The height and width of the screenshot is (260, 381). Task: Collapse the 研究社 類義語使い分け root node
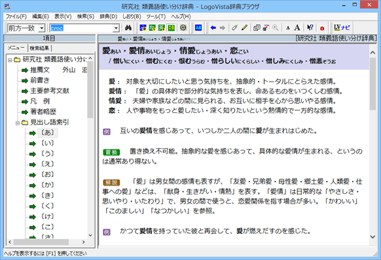[x=10, y=59]
